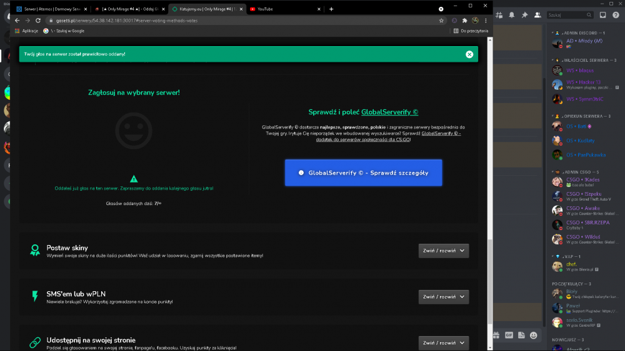Click the 'Zagłosuj na wybrany serwer!' heading

[134, 93]
